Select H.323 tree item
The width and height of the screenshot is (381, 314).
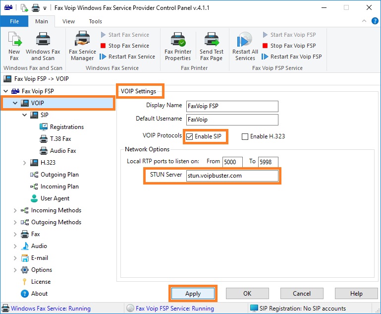[x=43, y=163]
